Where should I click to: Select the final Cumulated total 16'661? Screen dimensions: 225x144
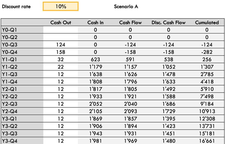[x=207, y=141]
